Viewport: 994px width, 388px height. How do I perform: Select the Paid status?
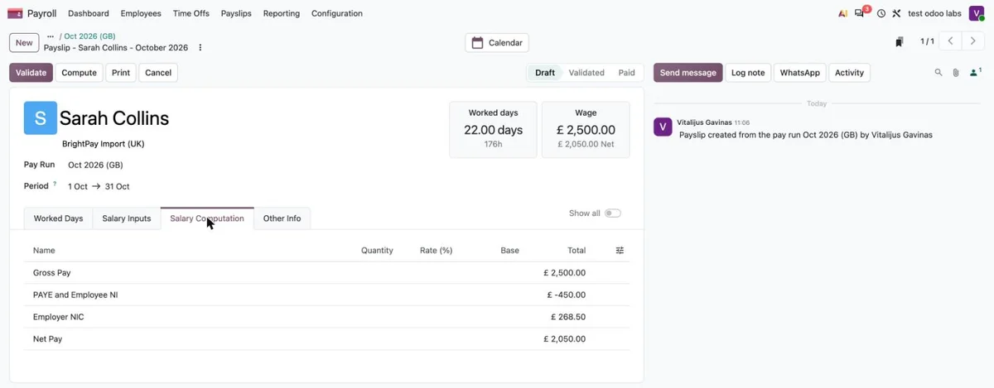(626, 73)
